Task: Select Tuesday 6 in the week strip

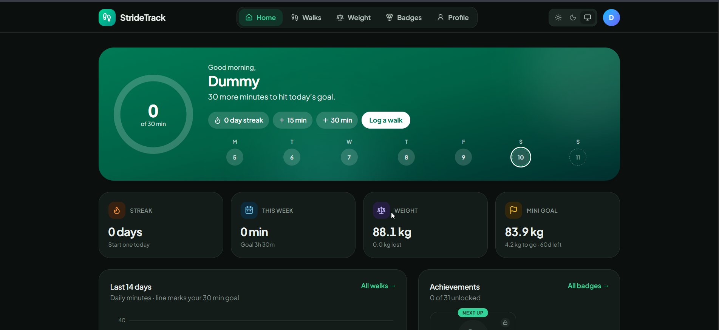Action: point(292,157)
